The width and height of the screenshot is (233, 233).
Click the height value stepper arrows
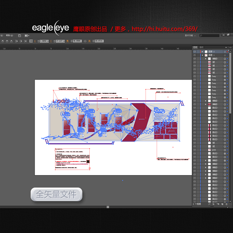pyautogui.click(x=93, y=41)
